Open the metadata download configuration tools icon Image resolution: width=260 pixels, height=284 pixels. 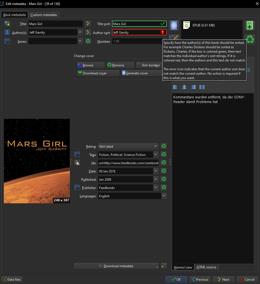click(164, 266)
